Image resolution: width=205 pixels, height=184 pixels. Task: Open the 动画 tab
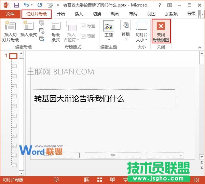click(x=115, y=14)
